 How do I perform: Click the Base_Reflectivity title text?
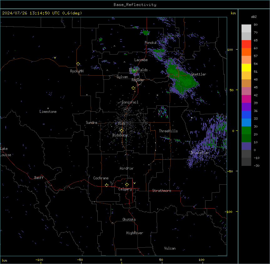click(x=135, y=5)
